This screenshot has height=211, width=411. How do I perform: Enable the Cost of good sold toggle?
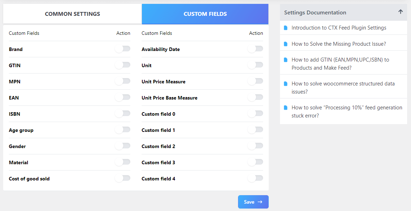coord(123,178)
